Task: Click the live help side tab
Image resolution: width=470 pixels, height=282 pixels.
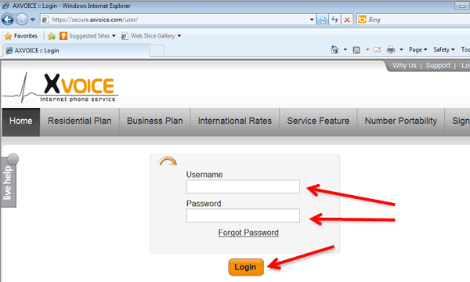Action: point(9,181)
